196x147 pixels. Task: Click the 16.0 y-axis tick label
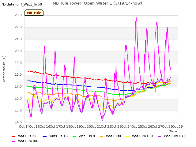[18, 99]
